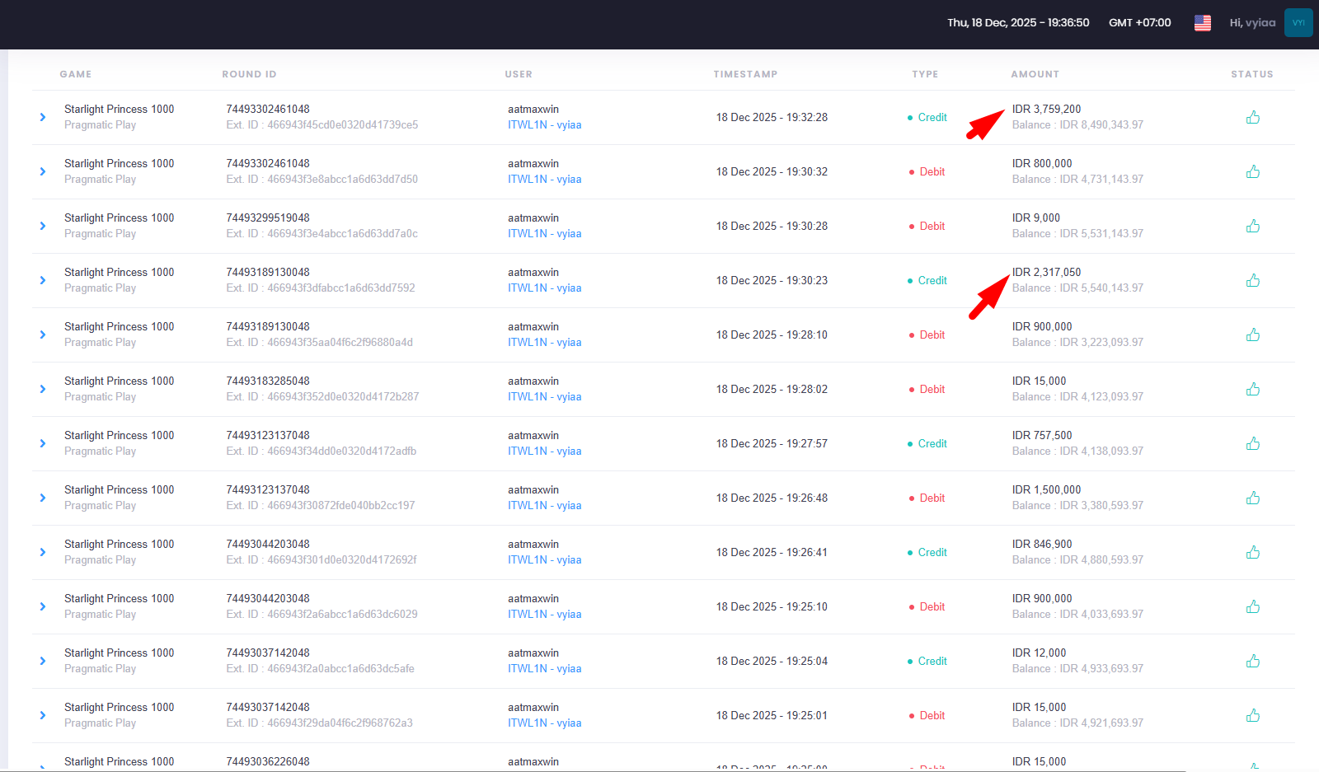The image size is (1319, 772).
Task: Click thumbs-up status icon for 19:28:10 row
Action: pyautogui.click(x=1253, y=335)
